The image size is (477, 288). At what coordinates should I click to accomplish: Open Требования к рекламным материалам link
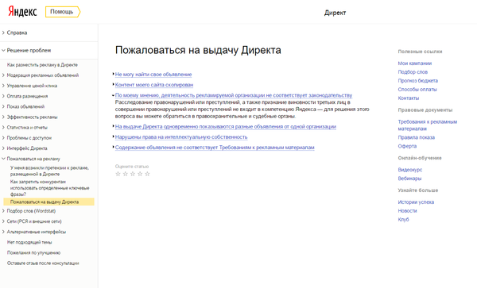point(428,125)
